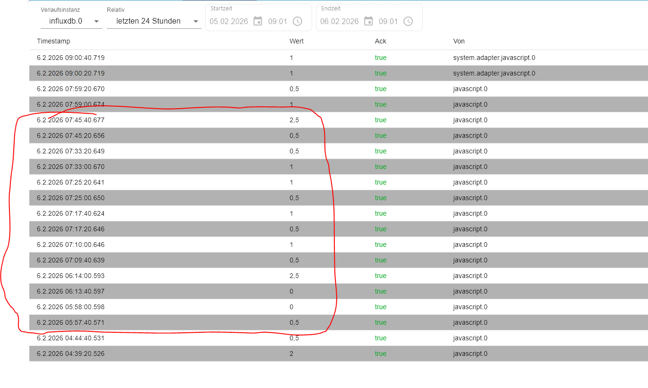
Task: Select timestamp 6.2.2026 07:59:20.670
Action: coord(70,89)
